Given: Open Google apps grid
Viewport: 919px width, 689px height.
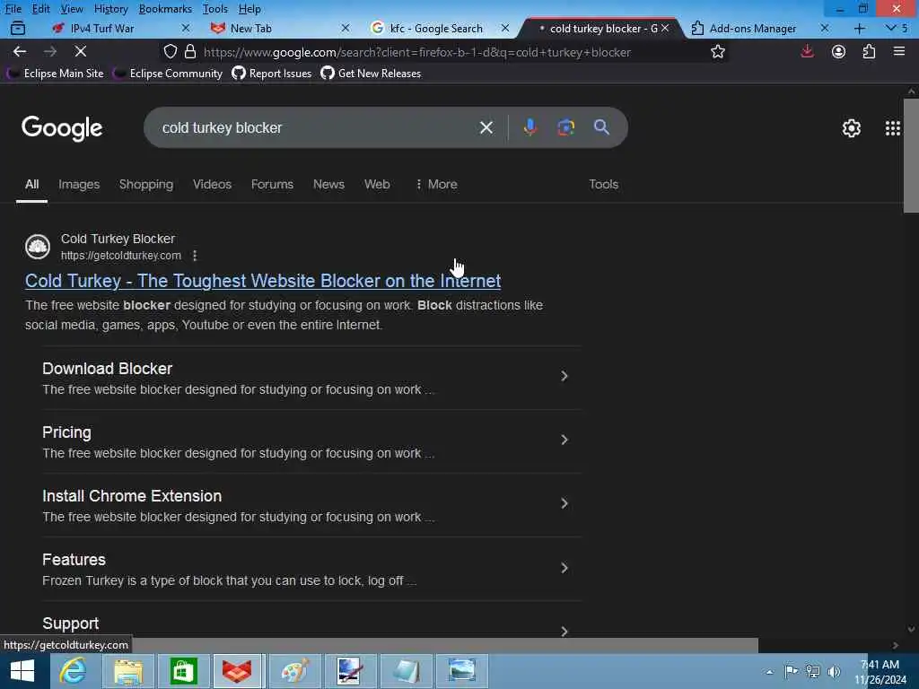Looking at the screenshot, I should (892, 127).
